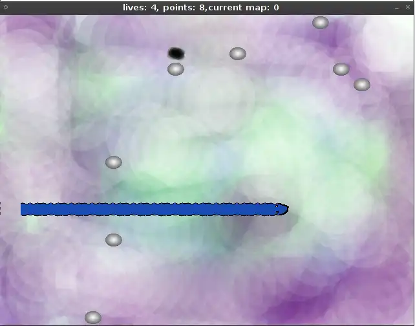Minimize the snake game window

[x=396, y=8]
